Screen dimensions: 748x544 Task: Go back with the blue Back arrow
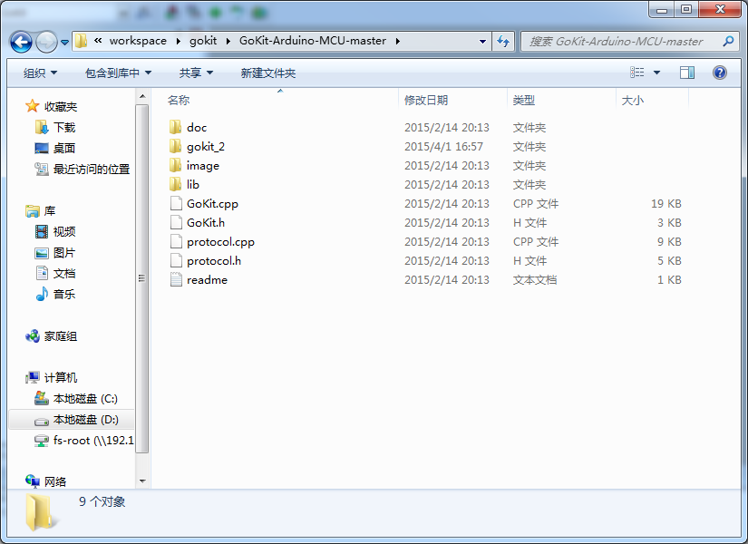pos(21,42)
